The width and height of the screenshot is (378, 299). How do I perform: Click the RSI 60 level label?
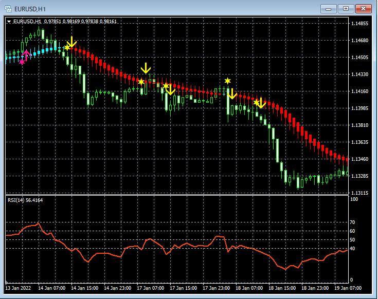pos(352,231)
